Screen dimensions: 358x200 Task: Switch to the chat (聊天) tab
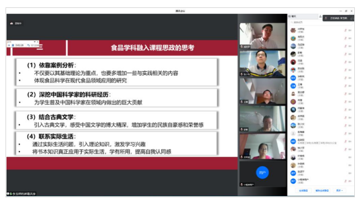pyautogui.click(x=293, y=16)
